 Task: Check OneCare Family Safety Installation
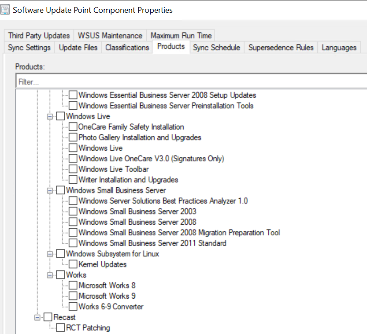73,126
